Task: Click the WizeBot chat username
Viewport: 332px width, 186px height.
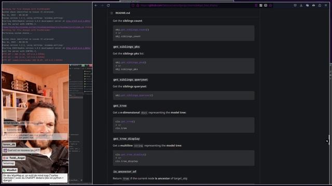Action: click(x=11, y=170)
